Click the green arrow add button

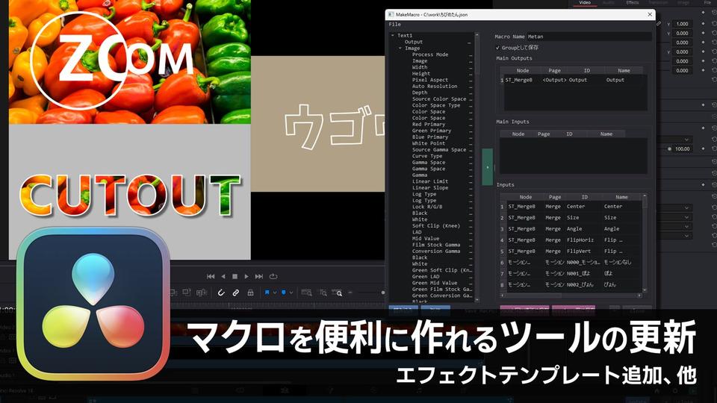point(488,166)
